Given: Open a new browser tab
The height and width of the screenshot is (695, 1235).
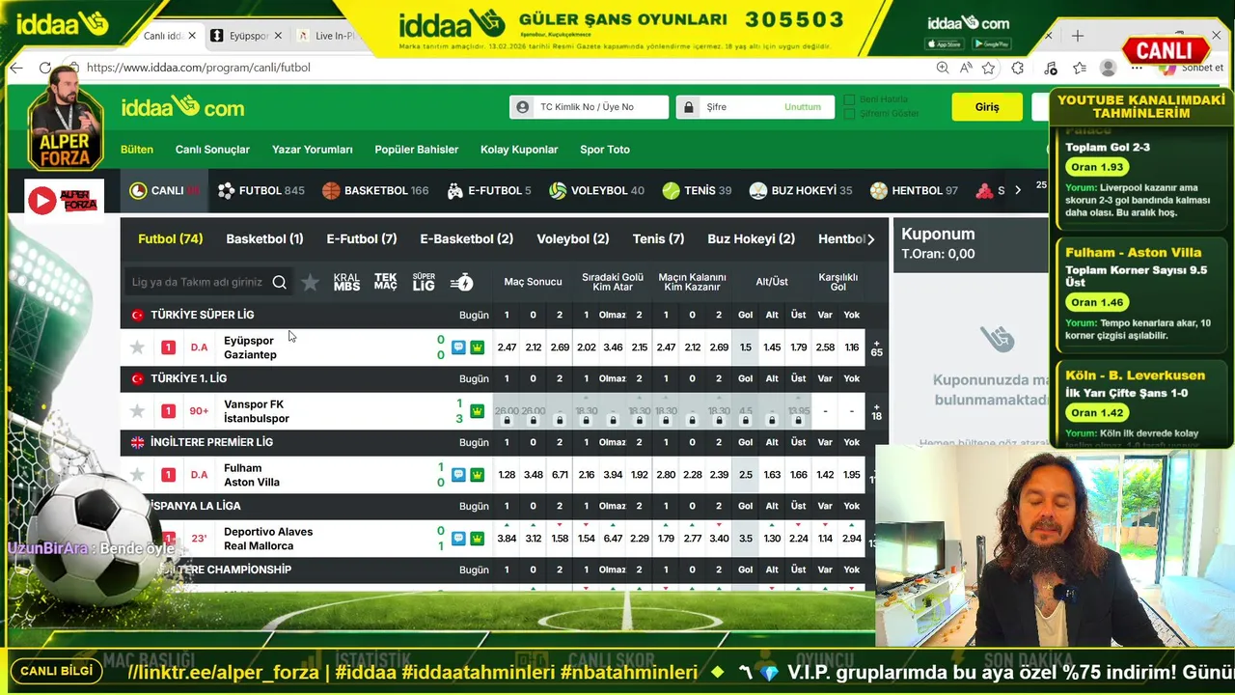Looking at the screenshot, I should [x=1078, y=36].
